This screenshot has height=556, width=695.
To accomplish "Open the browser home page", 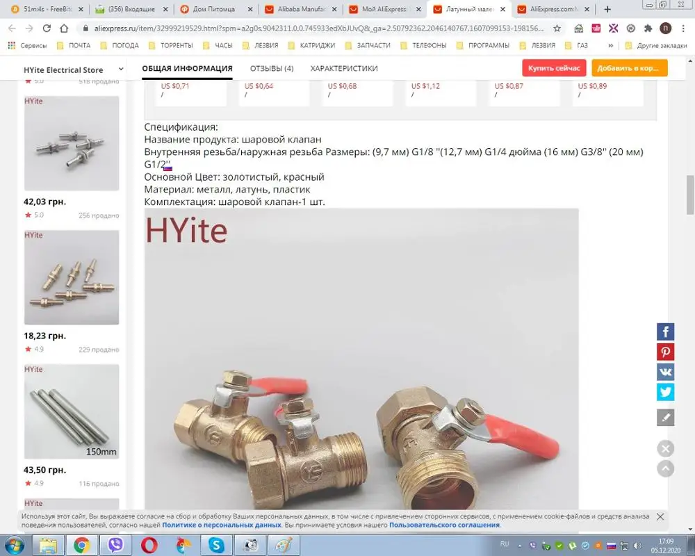I will tap(64, 28).
